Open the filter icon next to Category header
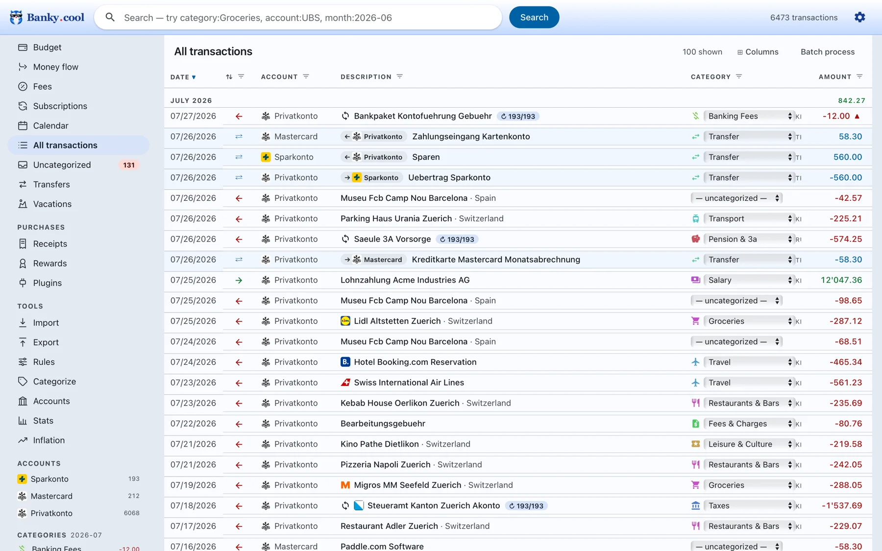 (739, 76)
